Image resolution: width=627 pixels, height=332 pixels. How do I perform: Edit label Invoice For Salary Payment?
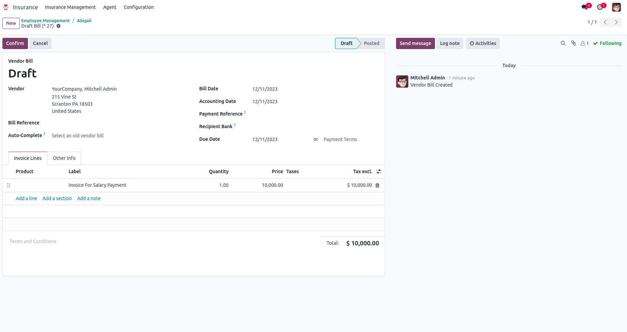(x=97, y=185)
